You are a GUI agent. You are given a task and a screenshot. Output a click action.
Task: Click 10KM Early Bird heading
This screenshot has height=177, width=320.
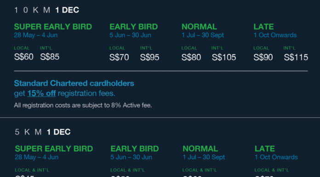(x=134, y=27)
